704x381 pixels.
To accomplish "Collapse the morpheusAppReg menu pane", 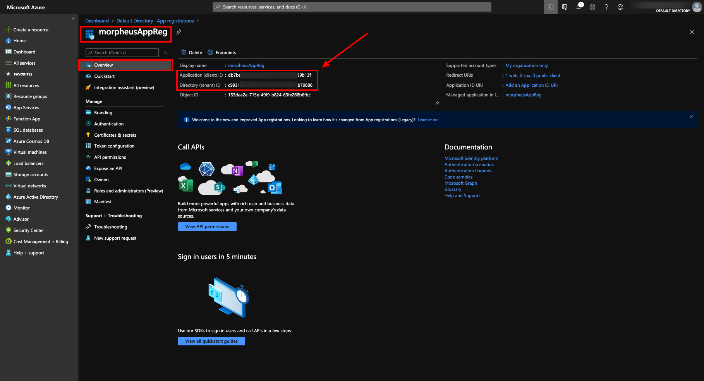I will 165,52.
